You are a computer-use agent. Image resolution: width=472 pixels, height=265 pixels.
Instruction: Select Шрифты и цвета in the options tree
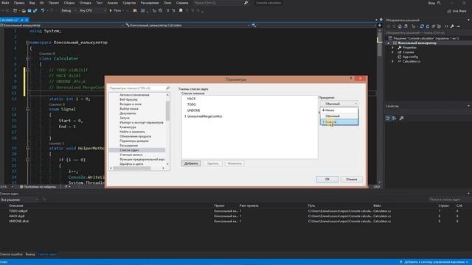tap(131, 164)
